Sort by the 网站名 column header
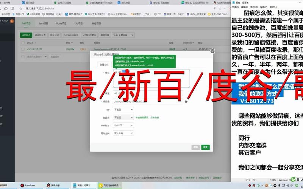This screenshot has height=189, width=303. 31,43
